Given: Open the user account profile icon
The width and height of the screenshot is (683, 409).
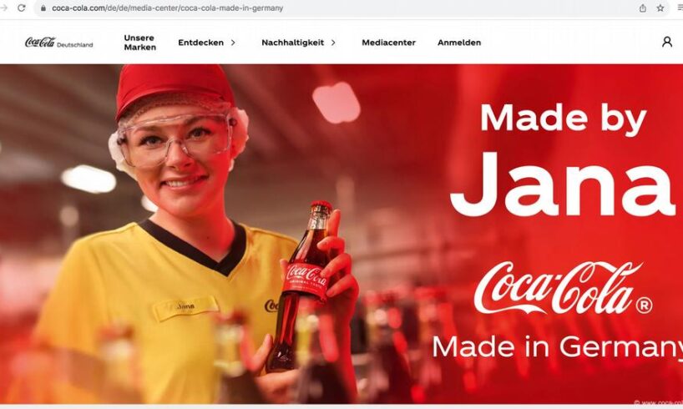Looking at the screenshot, I should [x=667, y=42].
